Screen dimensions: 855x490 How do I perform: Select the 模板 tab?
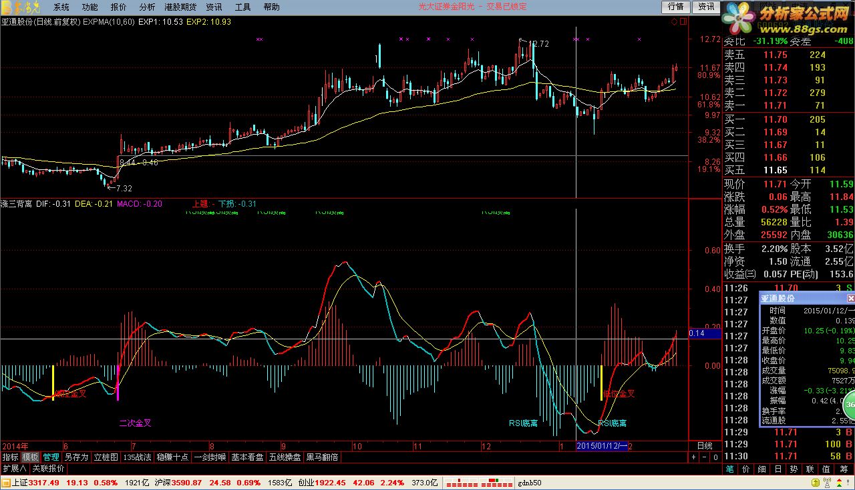[x=30, y=457]
